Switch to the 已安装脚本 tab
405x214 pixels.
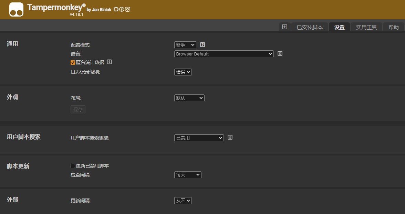pos(310,27)
